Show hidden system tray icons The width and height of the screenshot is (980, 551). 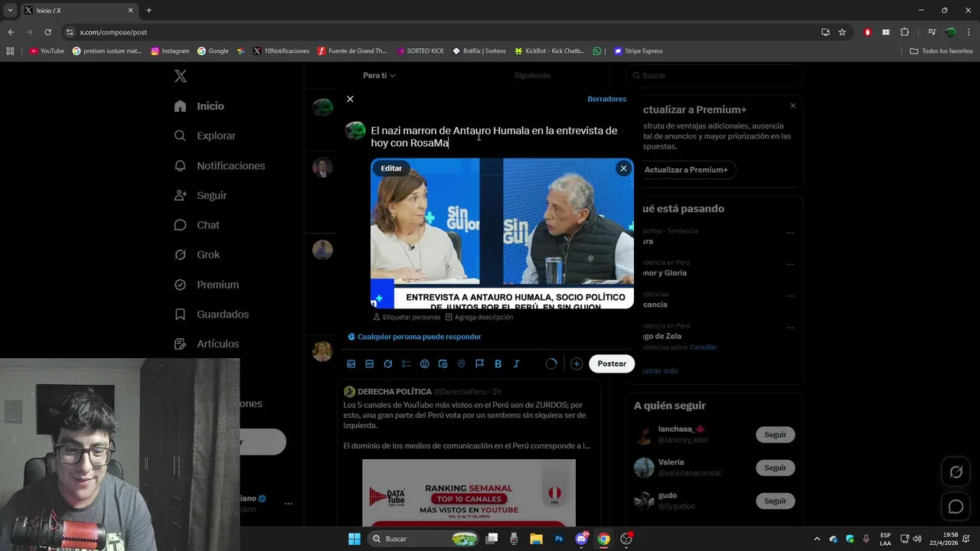pos(817,539)
